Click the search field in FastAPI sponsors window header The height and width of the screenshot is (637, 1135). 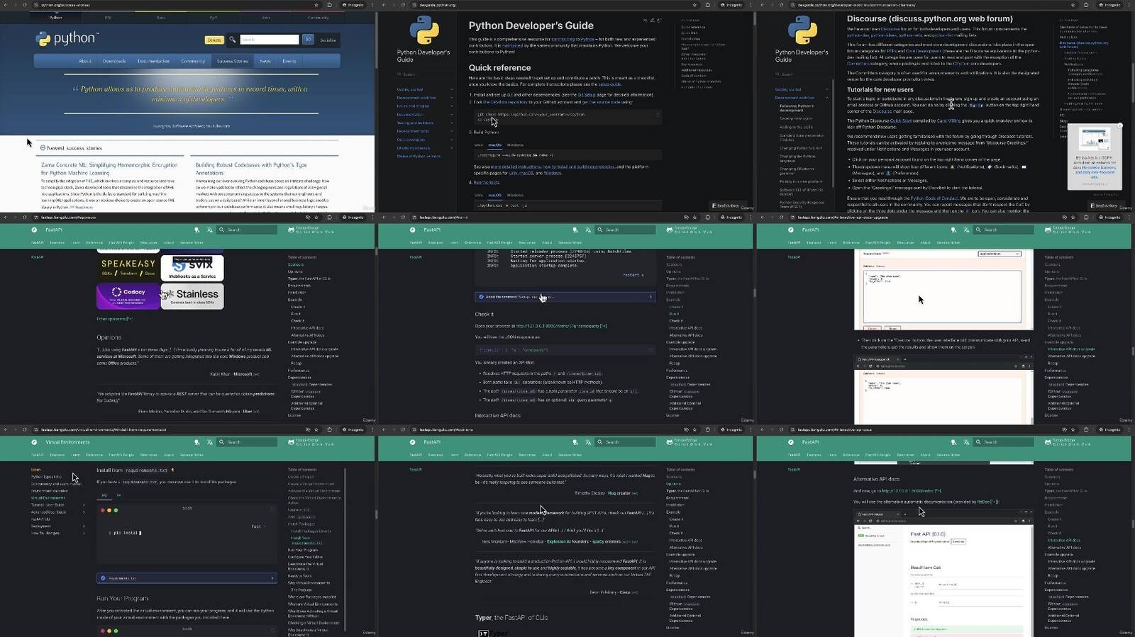tap(248, 230)
